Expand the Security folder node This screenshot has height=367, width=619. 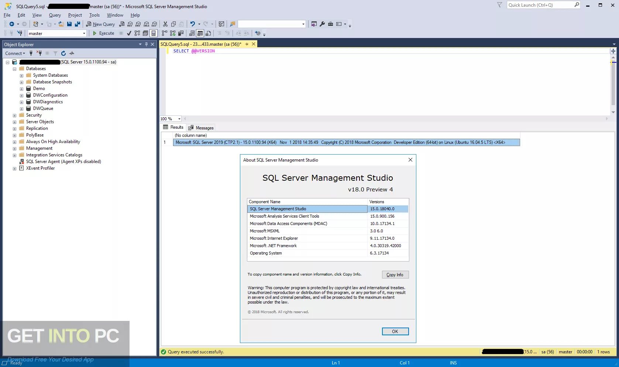(15, 115)
